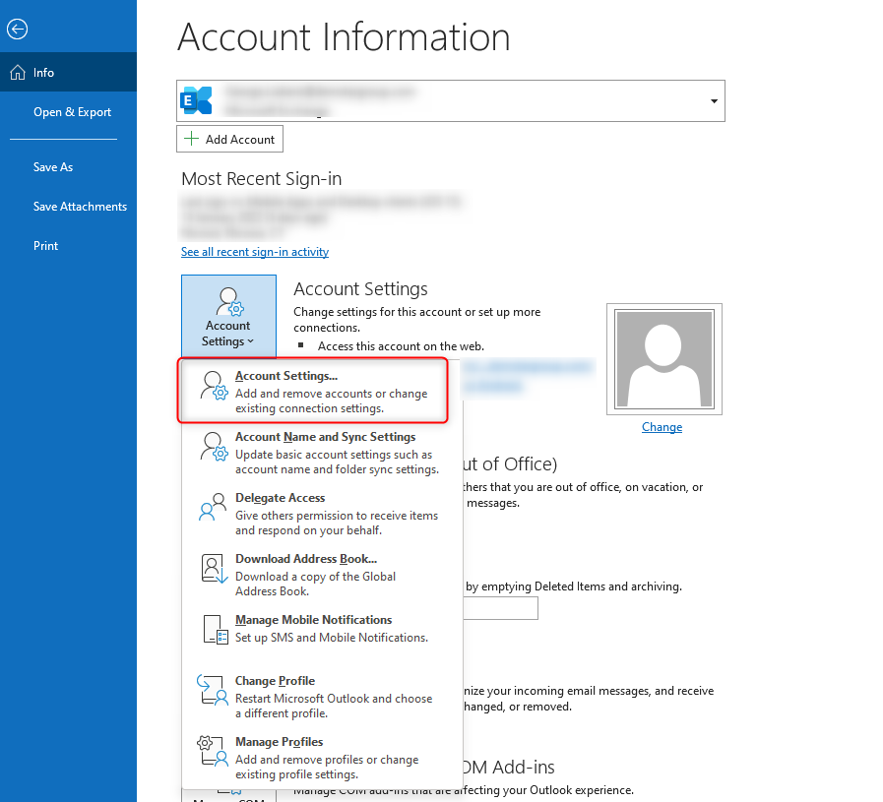The image size is (883, 802).
Task: Click the Exchange account logo icon
Action: click(197, 100)
